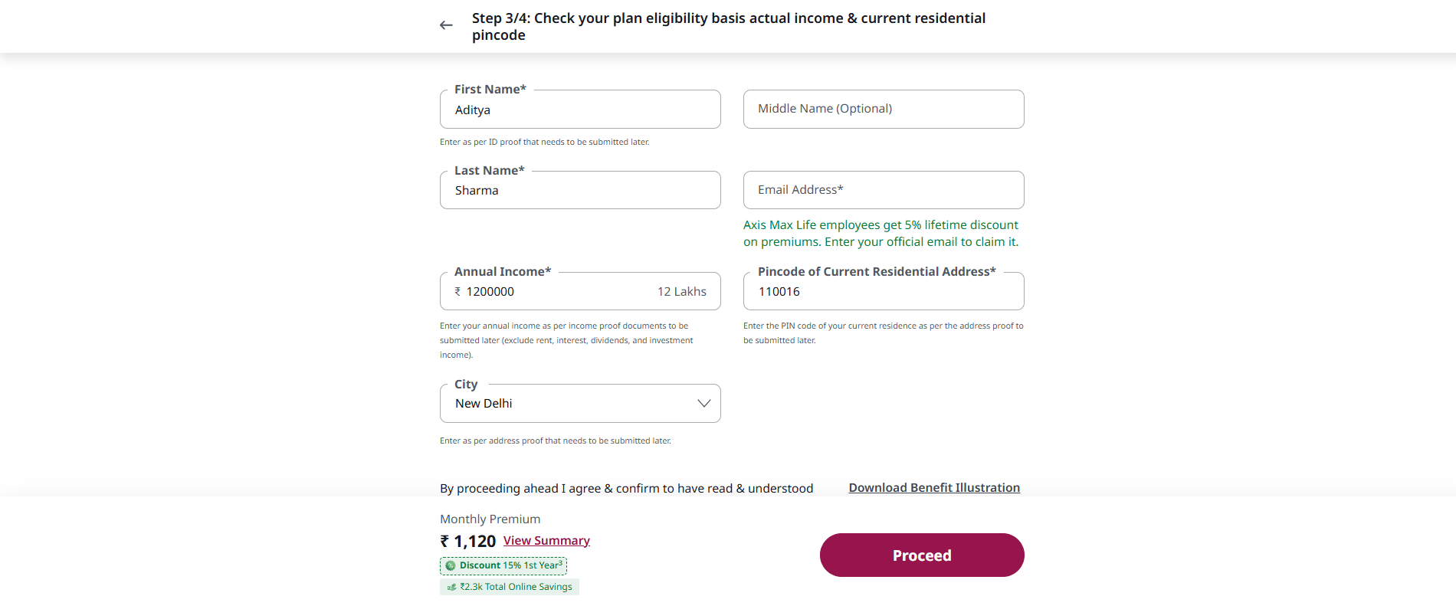The image size is (1456, 606).
Task: Click the 'By proceeding ahead I agree' text
Action: coord(626,489)
